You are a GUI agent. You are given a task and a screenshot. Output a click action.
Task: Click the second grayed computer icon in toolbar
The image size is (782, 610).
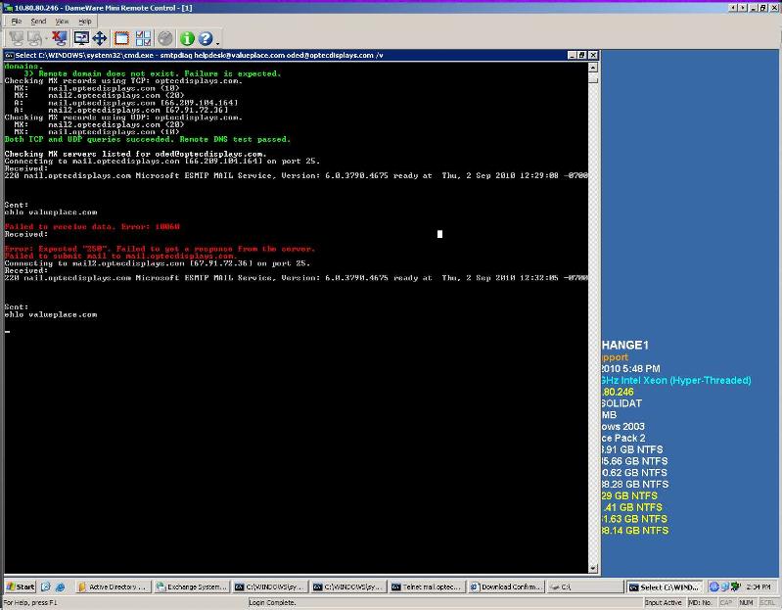pos(36,38)
